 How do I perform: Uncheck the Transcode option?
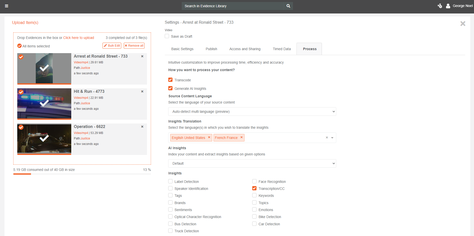170,80
